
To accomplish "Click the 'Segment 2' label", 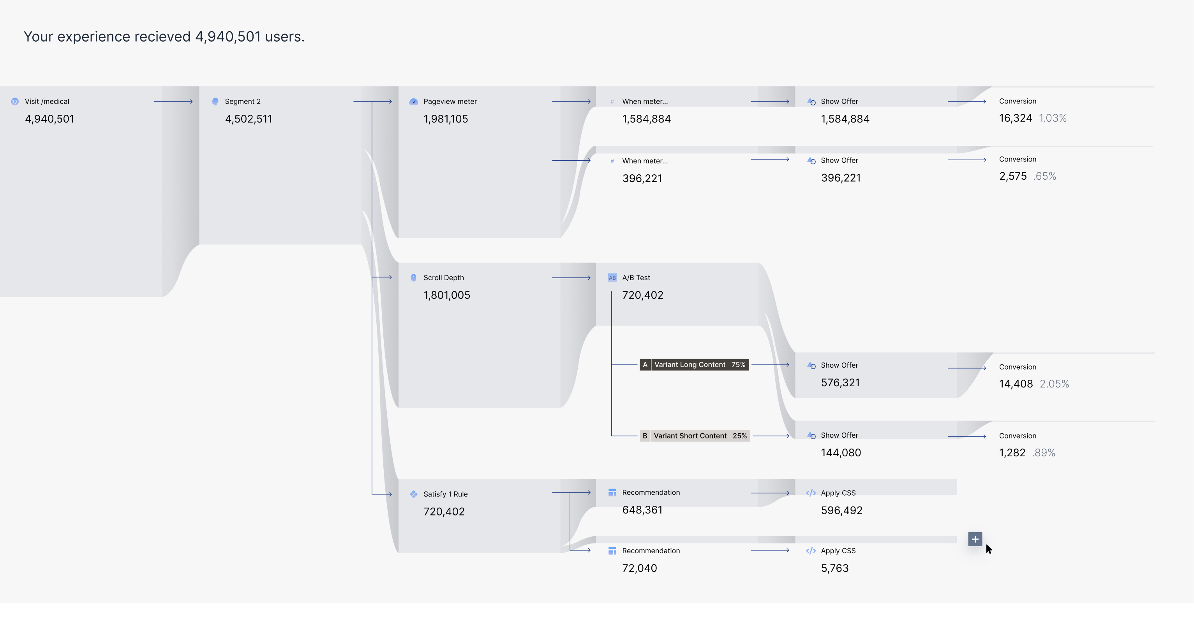I will tap(242, 102).
